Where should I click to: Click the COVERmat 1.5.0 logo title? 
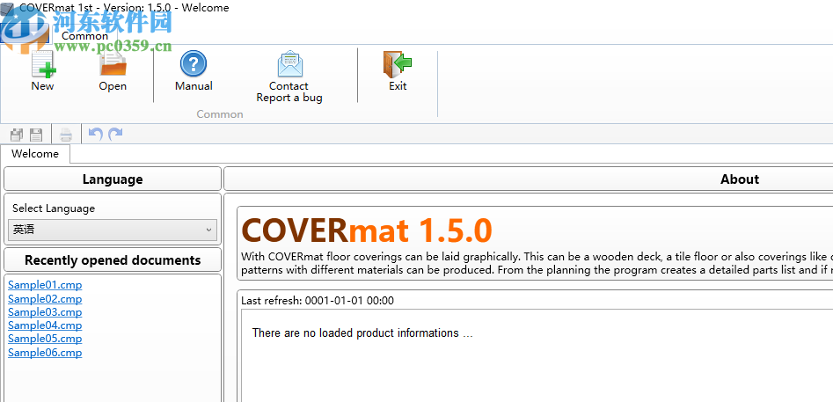367,230
